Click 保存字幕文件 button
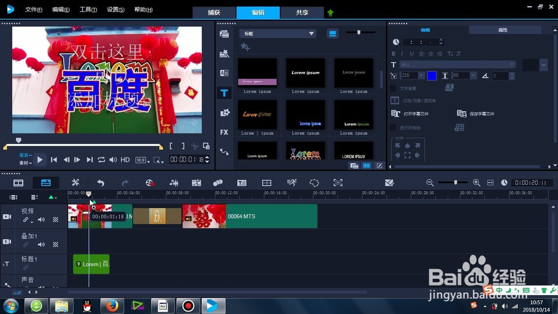The height and width of the screenshot is (314, 558). [475, 113]
